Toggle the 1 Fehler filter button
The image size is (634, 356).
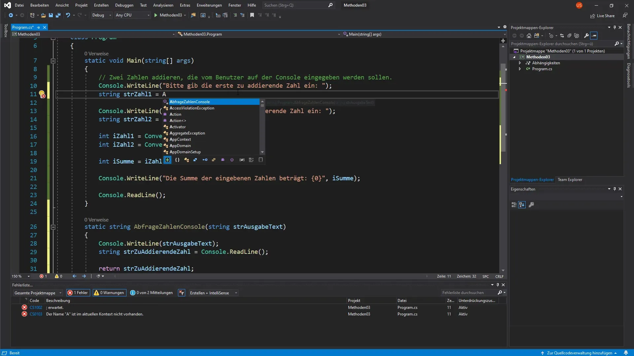pos(78,293)
